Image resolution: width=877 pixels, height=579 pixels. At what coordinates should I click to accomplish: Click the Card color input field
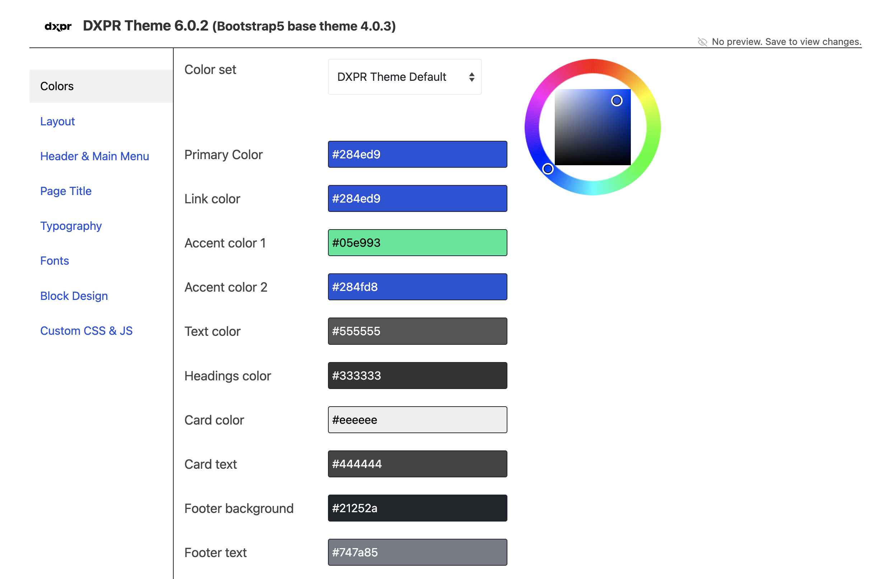(x=417, y=420)
